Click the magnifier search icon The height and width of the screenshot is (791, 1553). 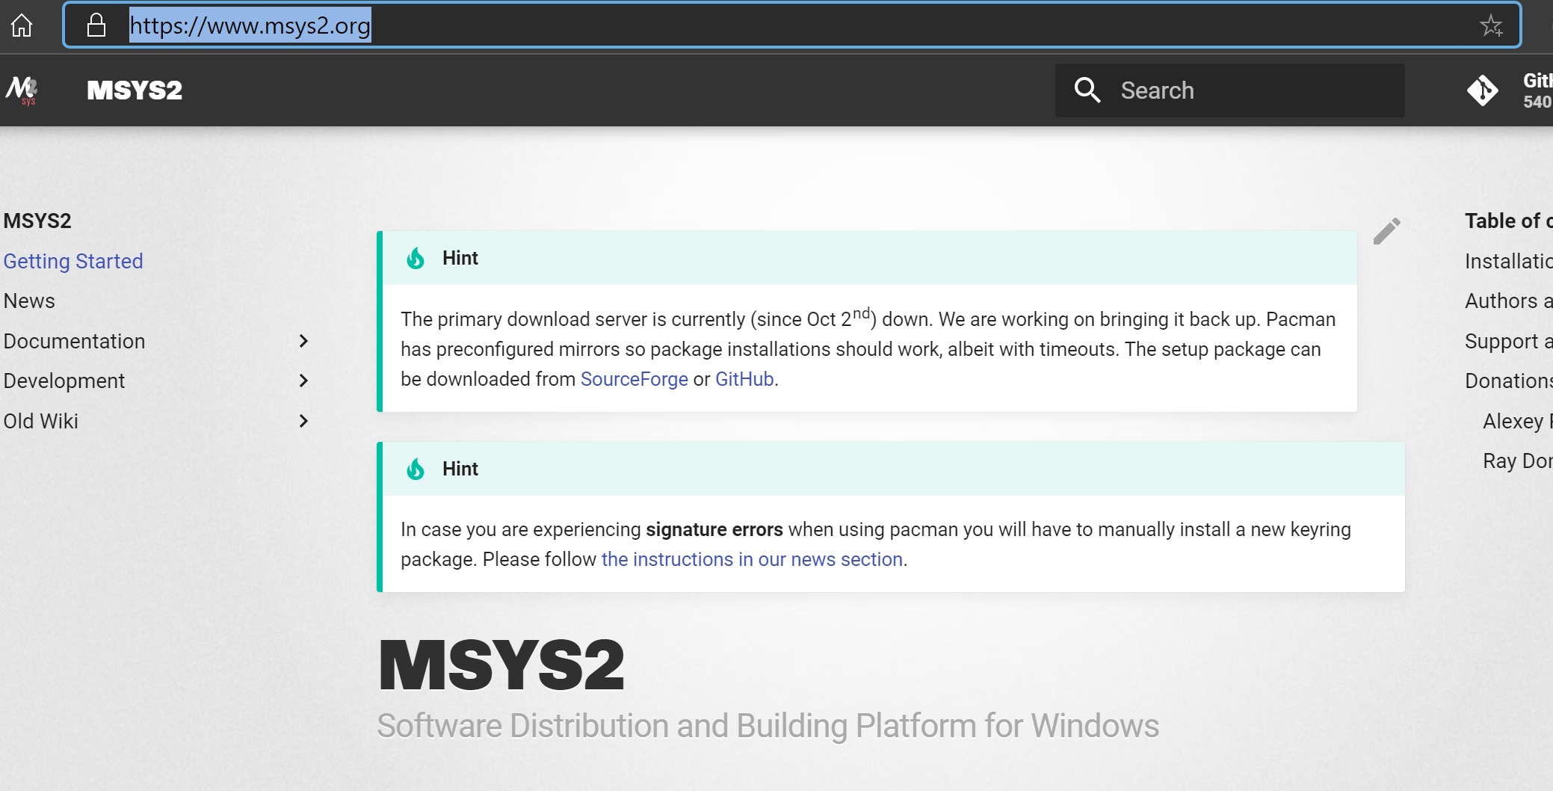point(1087,90)
